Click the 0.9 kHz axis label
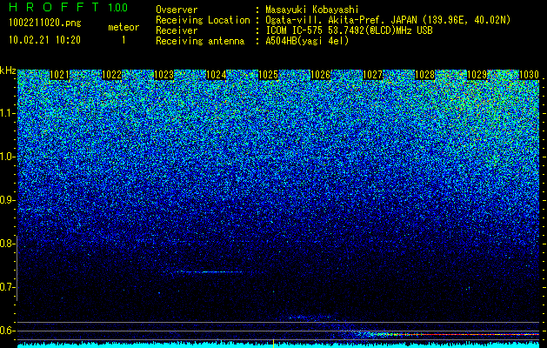This screenshot has height=348, width=547. (x=7, y=200)
